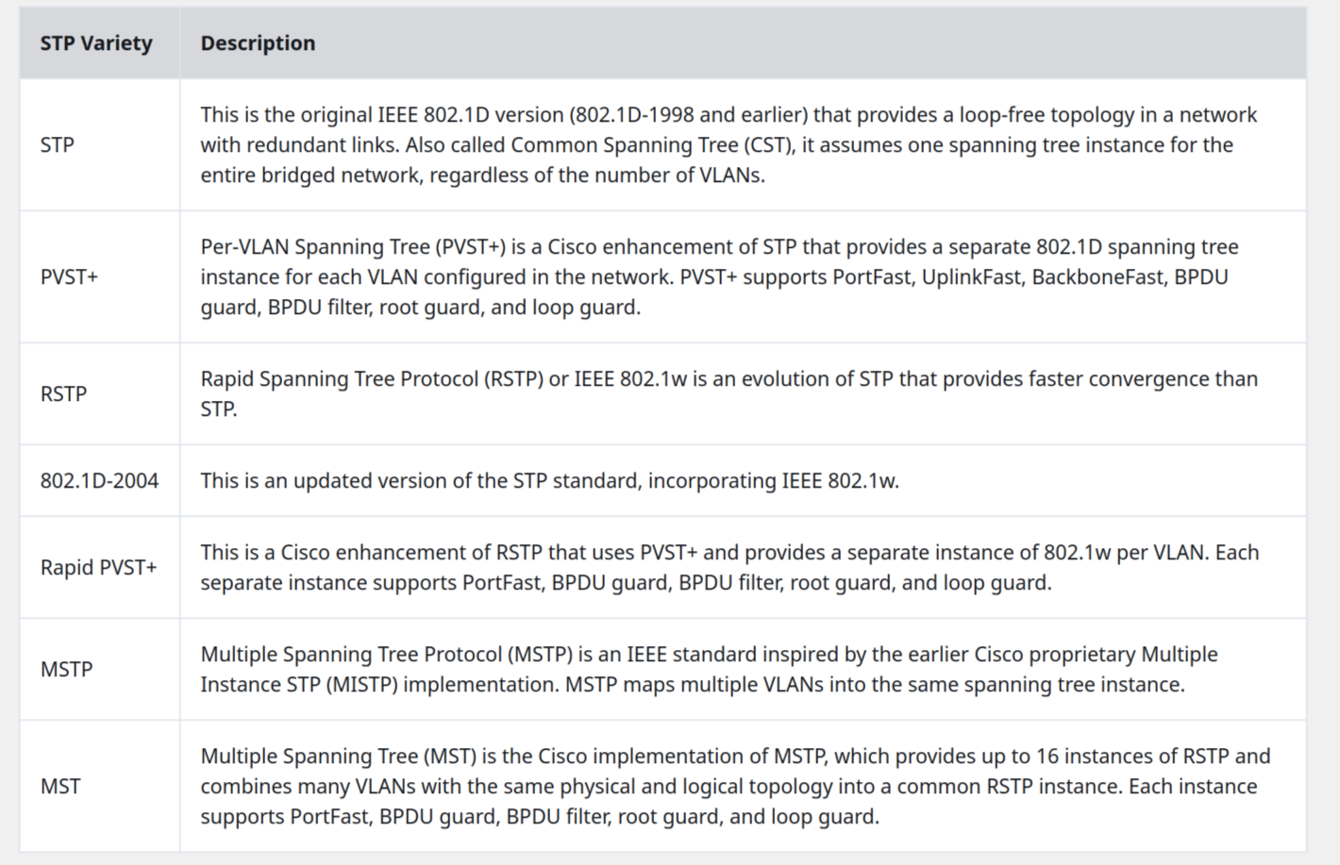Click the Description column header

[x=258, y=43]
